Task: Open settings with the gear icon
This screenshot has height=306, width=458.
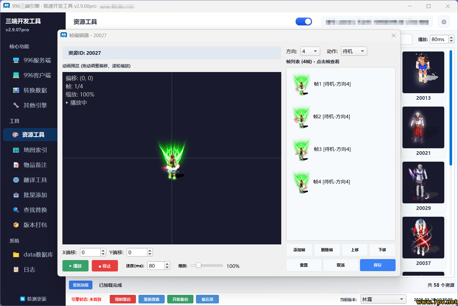Action: tap(444, 22)
